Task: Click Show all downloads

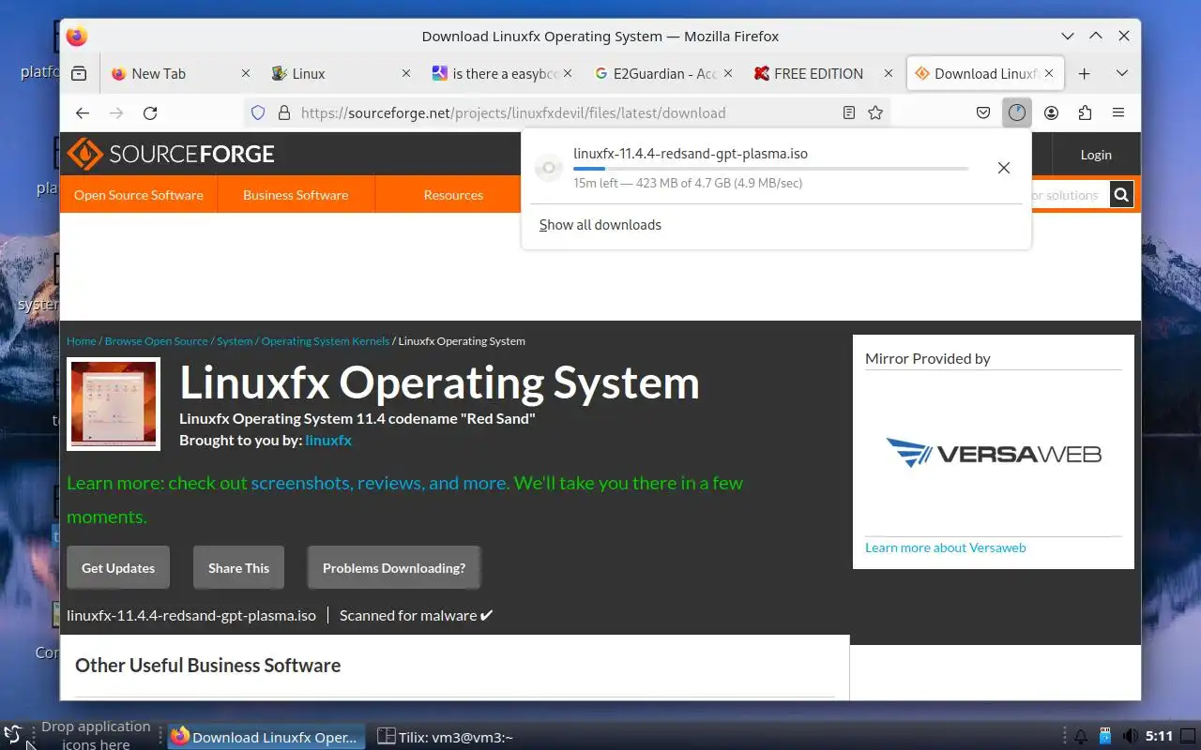Action: tap(600, 225)
